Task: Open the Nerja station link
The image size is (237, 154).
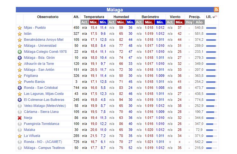Action: point(28,118)
